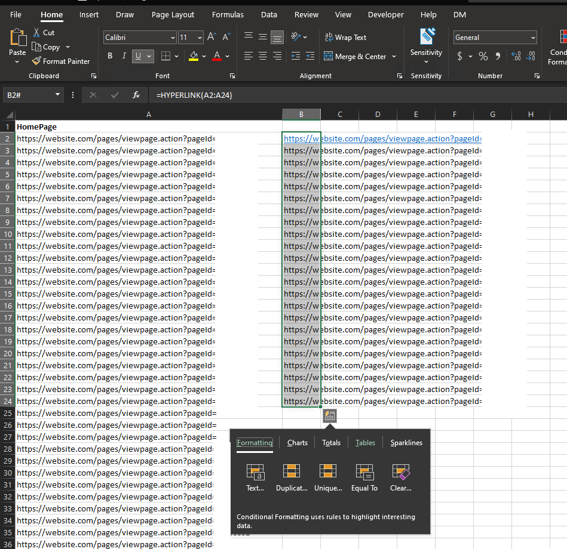Toggle Italic formatting
The width and height of the screenshot is (567, 549).
(124, 56)
